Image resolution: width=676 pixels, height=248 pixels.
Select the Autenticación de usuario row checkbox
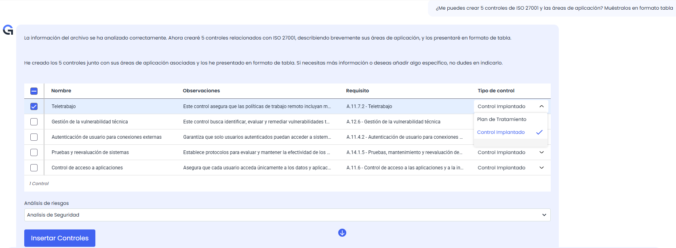pyautogui.click(x=34, y=137)
